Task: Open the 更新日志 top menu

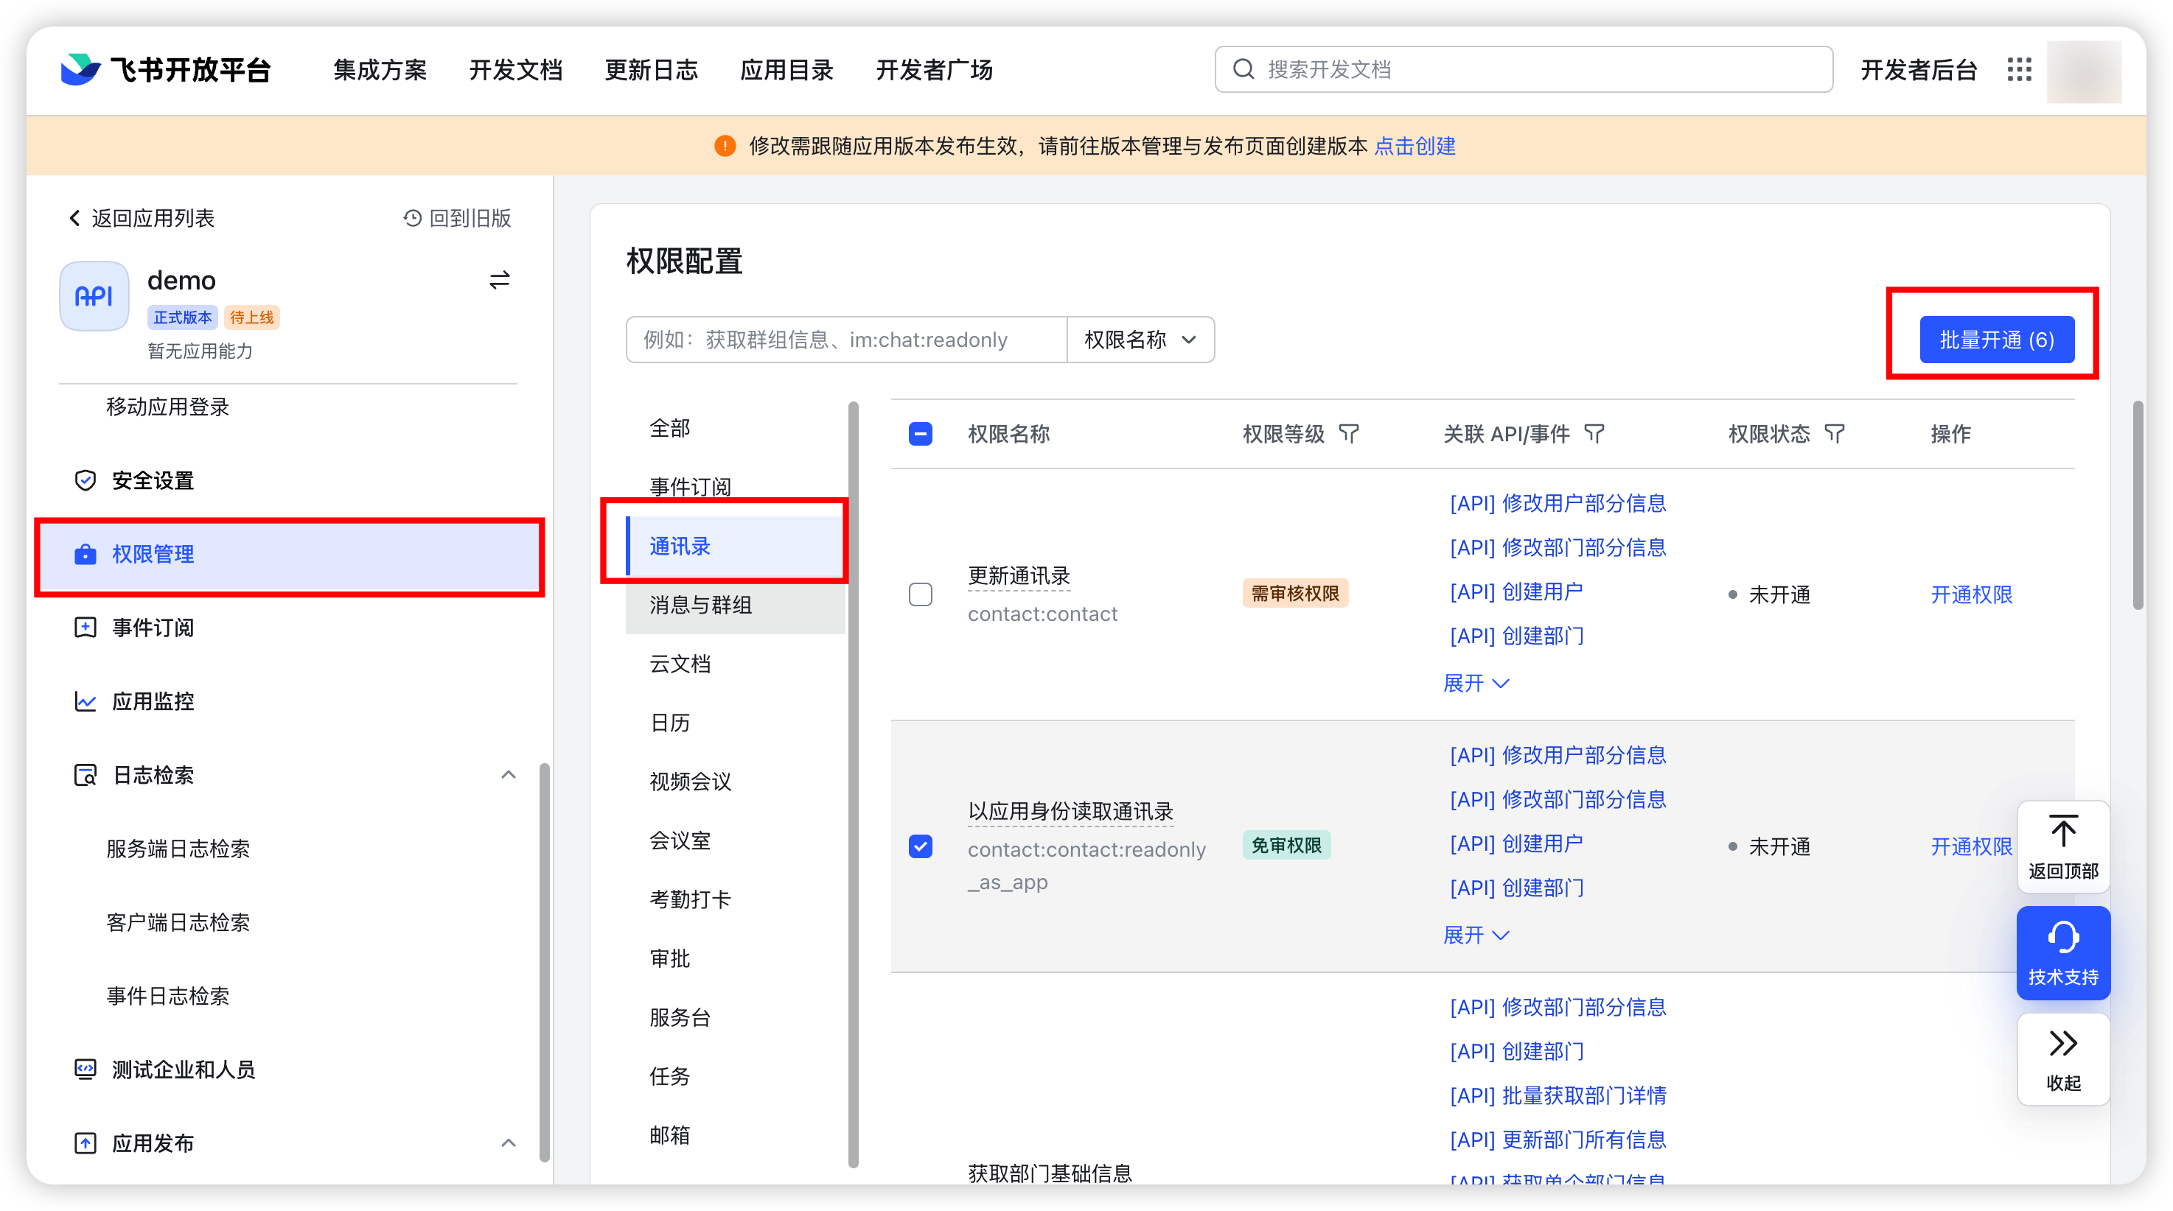Action: point(651,69)
